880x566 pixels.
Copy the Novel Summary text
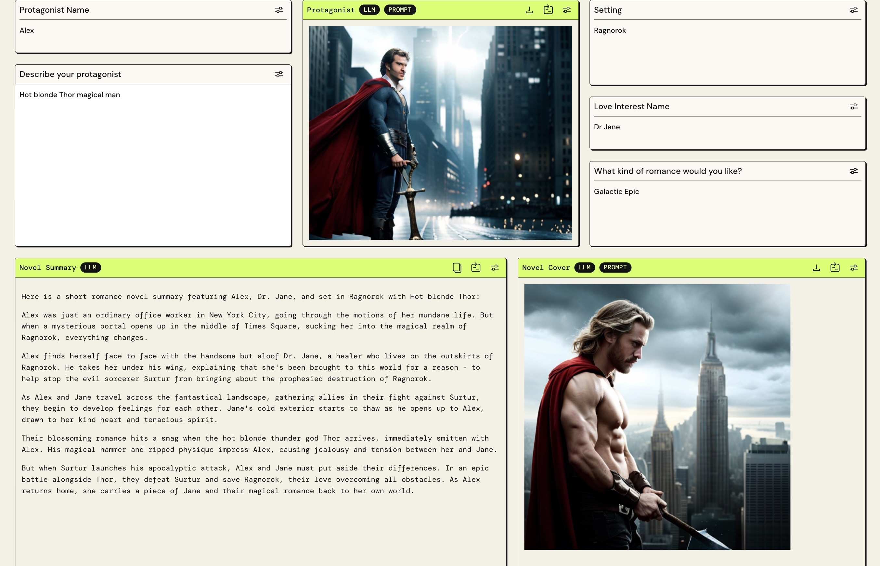[x=457, y=267]
